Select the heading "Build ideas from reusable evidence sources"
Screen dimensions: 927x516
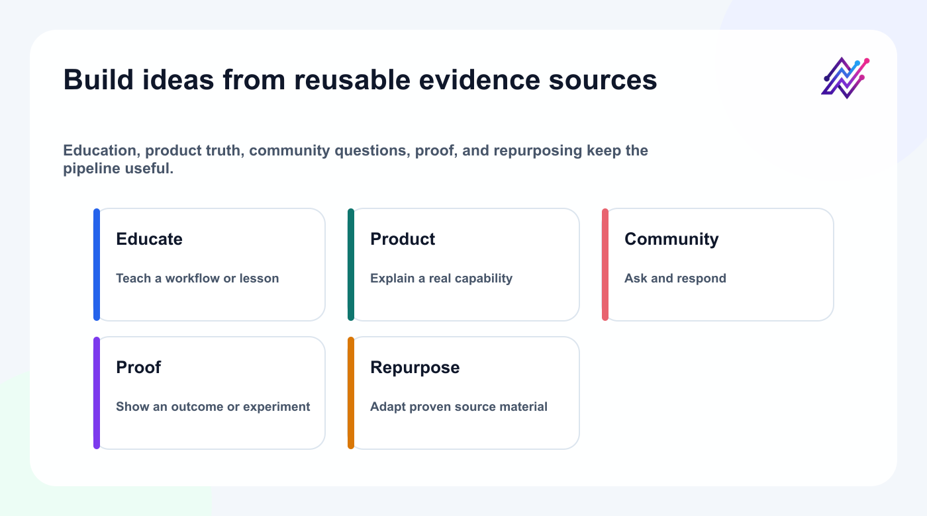tap(360, 80)
